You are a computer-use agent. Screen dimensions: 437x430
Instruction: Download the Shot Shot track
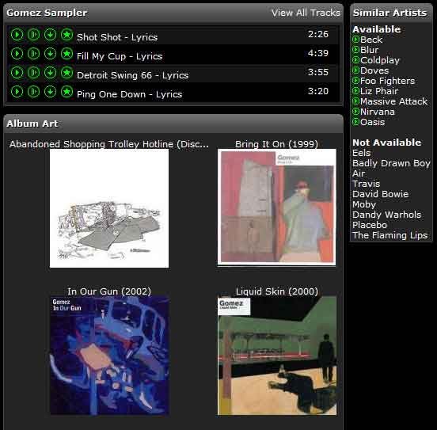50,35
